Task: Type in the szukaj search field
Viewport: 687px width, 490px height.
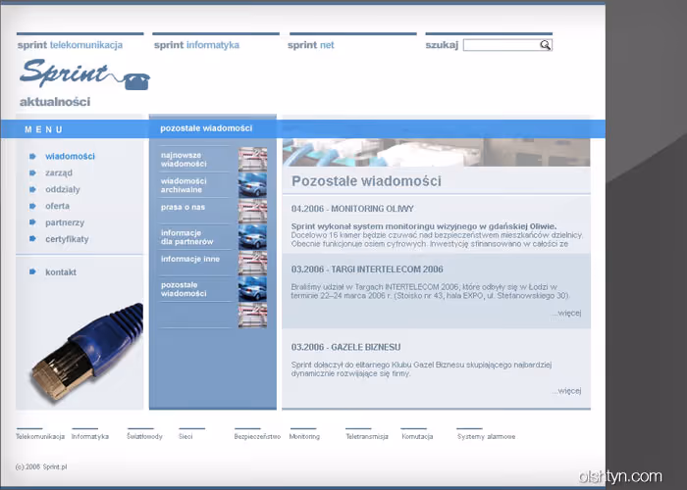Action: pyautogui.click(x=501, y=45)
